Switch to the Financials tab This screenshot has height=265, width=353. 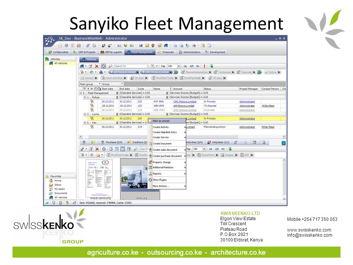coord(166,52)
